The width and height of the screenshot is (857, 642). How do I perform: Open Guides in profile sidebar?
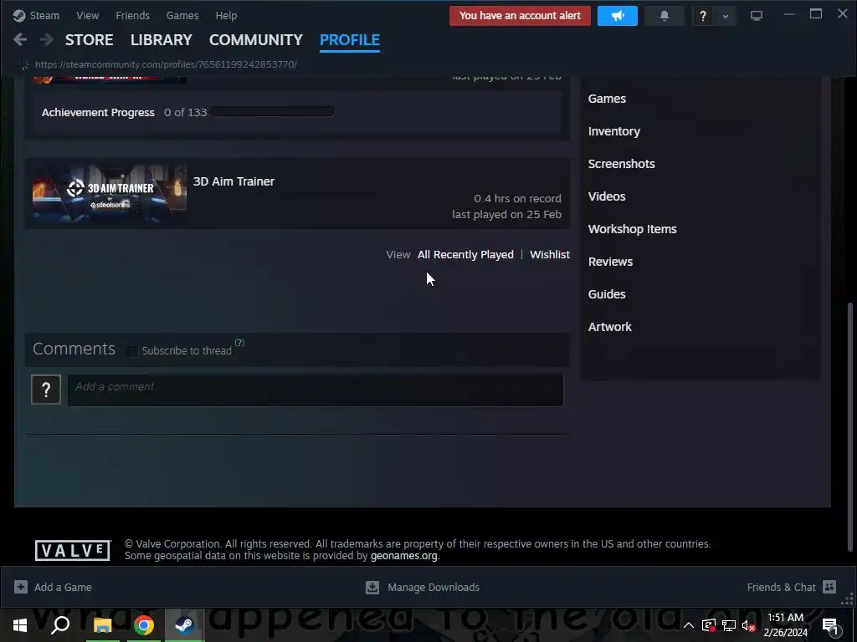point(607,294)
